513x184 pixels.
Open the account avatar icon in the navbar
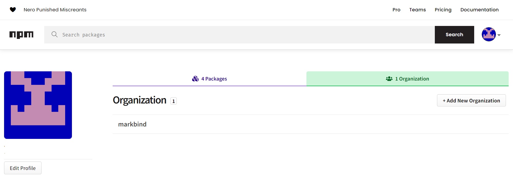coord(489,35)
